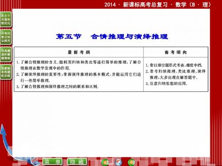Image resolution: width=222 pixels, height=166 pixels.
Task: Click the text 了解合情推理的含义
Action: pos(39,62)
